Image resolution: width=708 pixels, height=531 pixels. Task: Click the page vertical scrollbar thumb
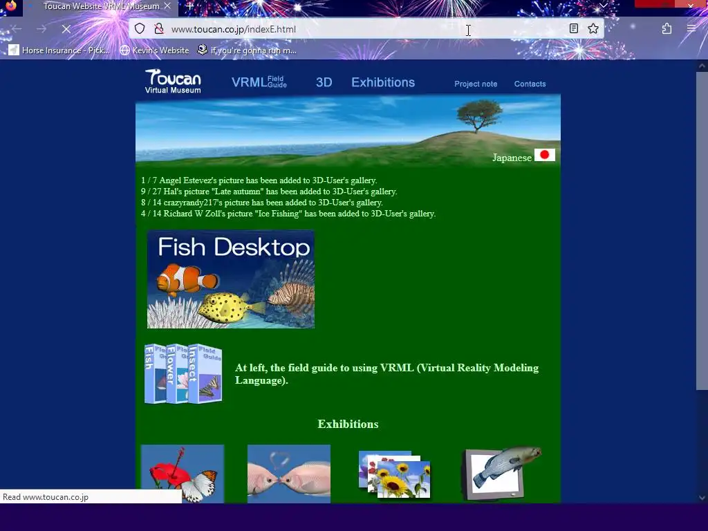point(702,230)
